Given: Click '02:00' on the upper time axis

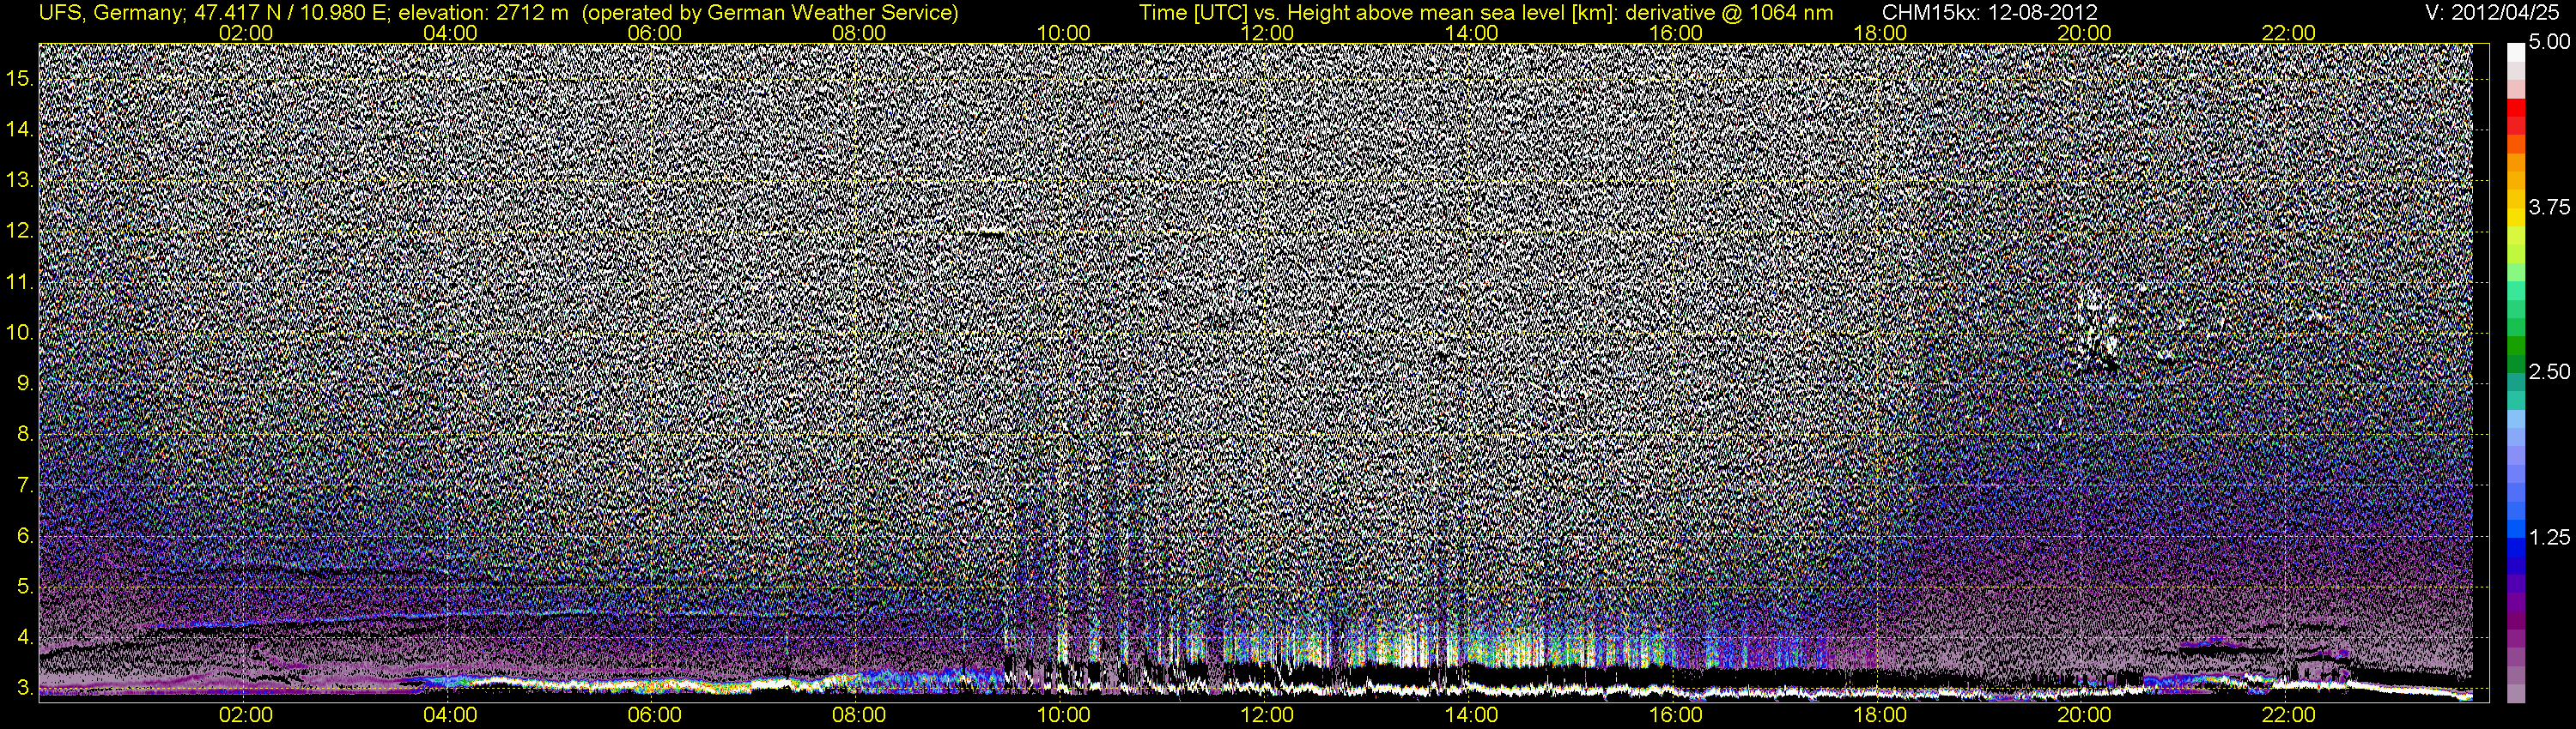Looking at the screenshot, I should (x=246, y=33).
